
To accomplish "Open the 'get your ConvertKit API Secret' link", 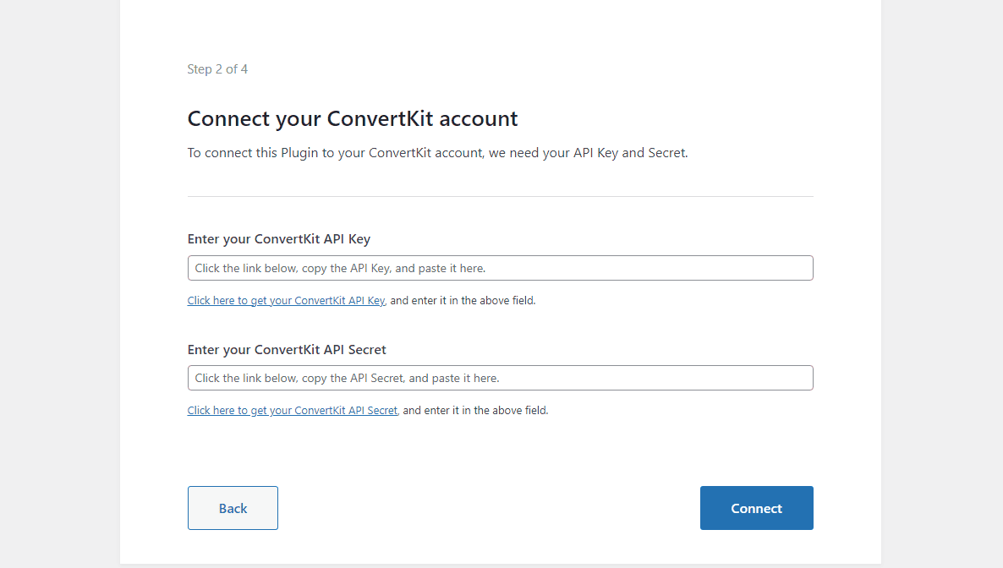I will pos(293,411).
